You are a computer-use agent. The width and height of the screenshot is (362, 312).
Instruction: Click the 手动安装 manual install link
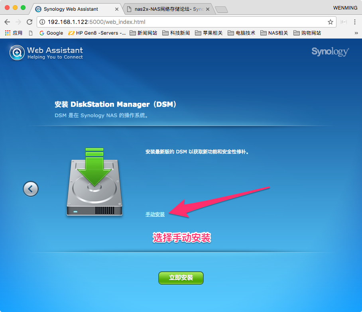(155, 214)
